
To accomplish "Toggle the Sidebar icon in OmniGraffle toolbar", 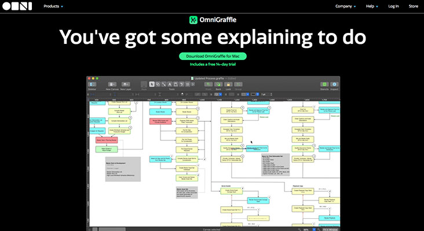I will (92, 84).
